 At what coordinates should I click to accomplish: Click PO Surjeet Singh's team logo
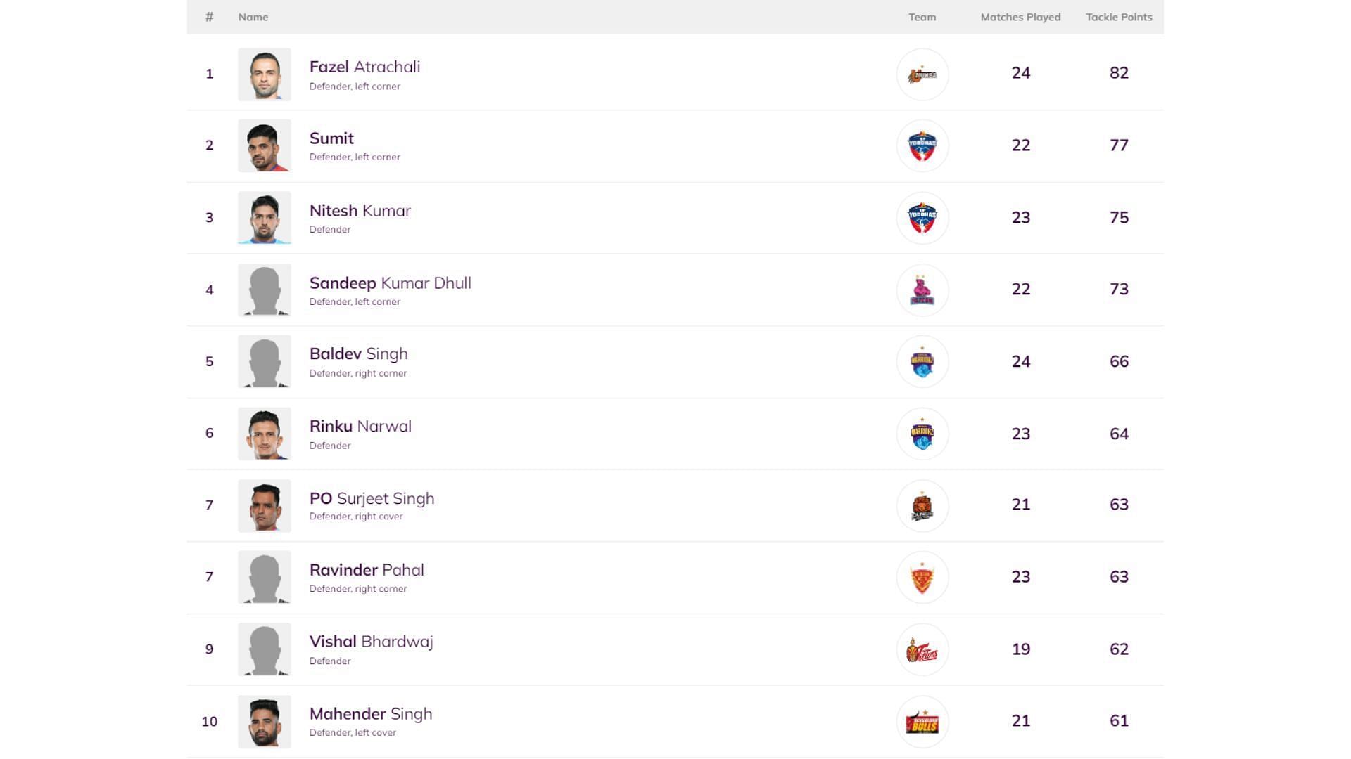click(922, 505)
